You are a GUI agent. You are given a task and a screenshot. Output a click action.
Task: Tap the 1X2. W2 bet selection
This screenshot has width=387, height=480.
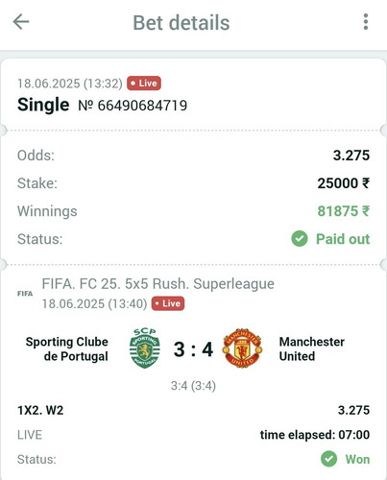40,410
